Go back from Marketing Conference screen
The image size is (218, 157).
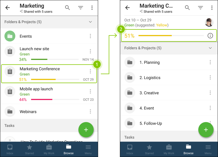(x=127, y=8)
